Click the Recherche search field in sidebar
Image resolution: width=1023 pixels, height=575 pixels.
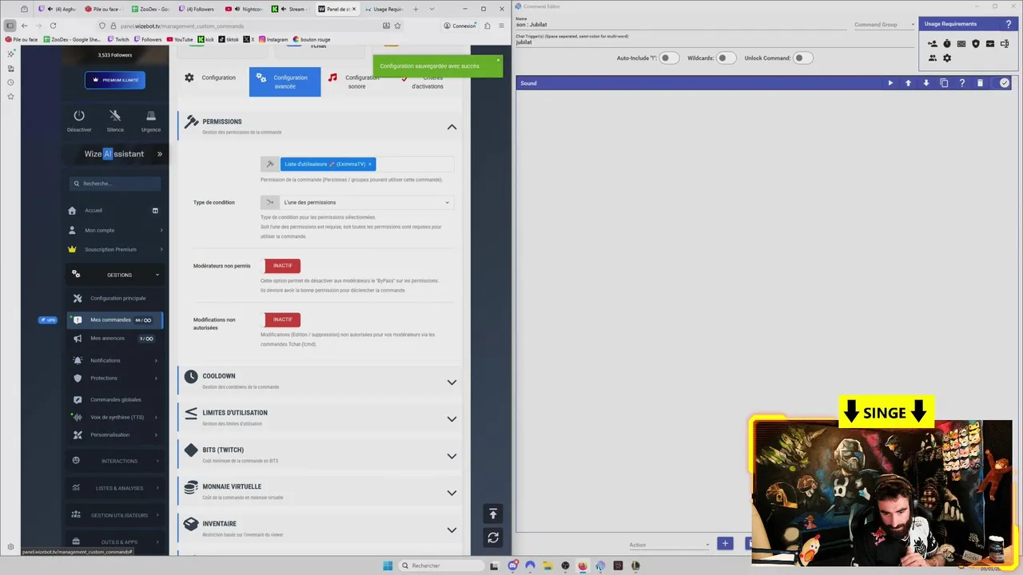tap(115, 184)
